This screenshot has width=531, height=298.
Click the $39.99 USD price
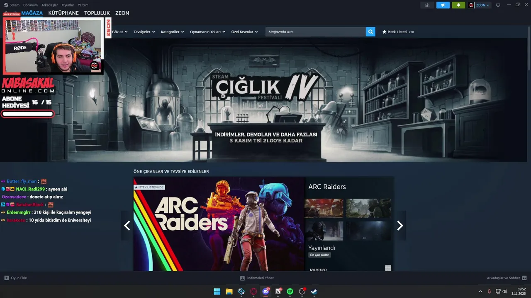[x=318, y=270]
